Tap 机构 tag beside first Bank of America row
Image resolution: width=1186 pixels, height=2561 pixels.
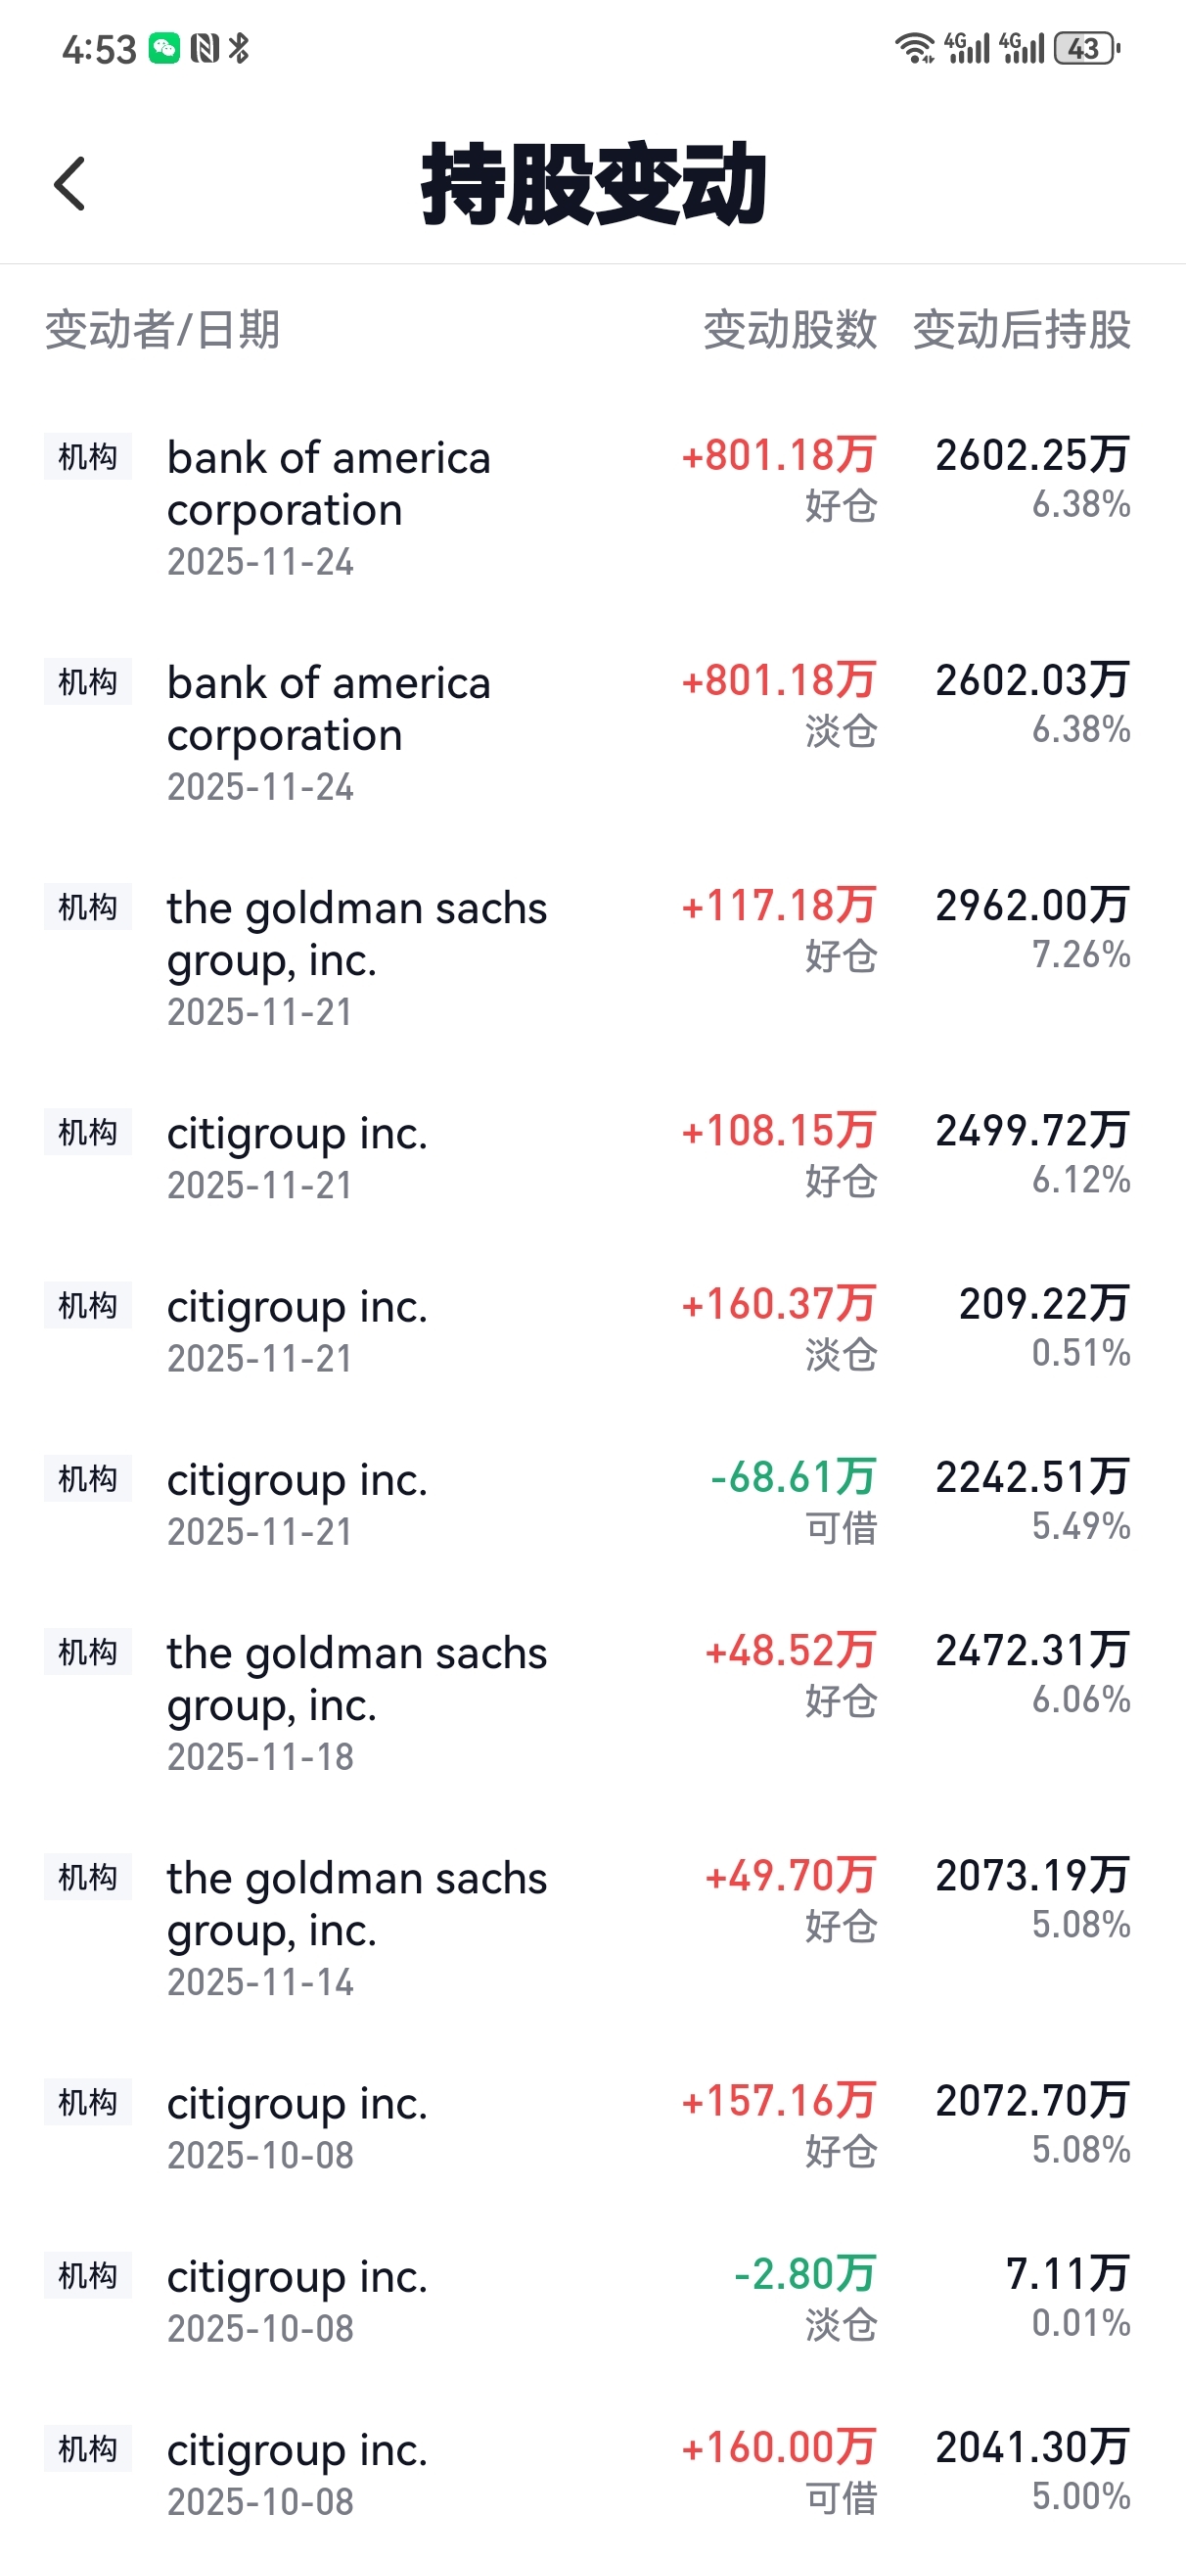[x=87, y=457]
